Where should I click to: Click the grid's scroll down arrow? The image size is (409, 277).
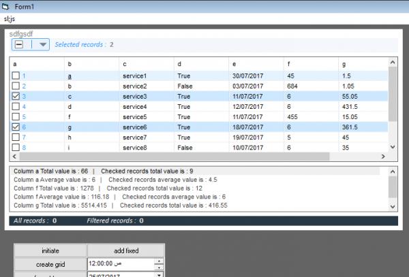[x=393, y=147]
